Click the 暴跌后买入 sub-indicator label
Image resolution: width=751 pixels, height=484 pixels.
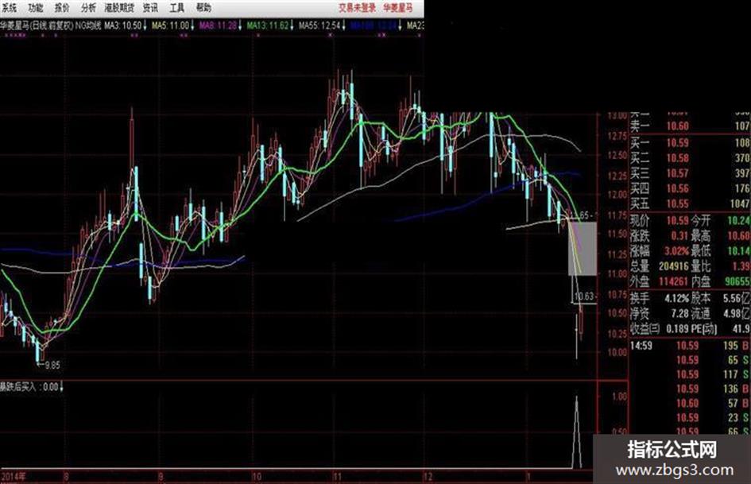(x=17, y=387)
